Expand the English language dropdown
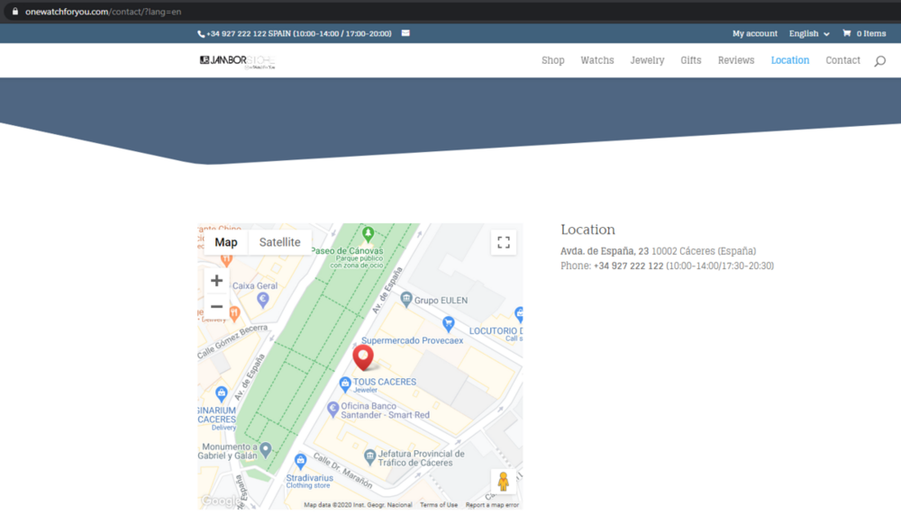The width and height of the screenshot is (901, 514). (x=808, y=33)
